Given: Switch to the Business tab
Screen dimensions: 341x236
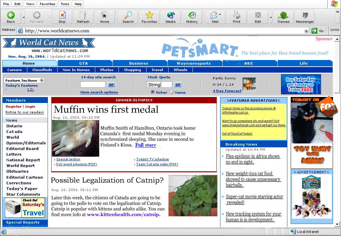Looking at the screenshot, I should point(139,63).
